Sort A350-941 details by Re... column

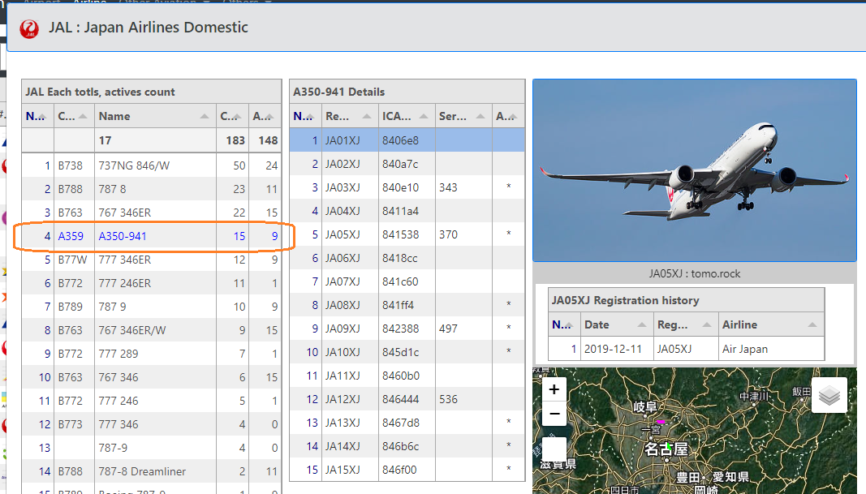click(x=350, y=116)
